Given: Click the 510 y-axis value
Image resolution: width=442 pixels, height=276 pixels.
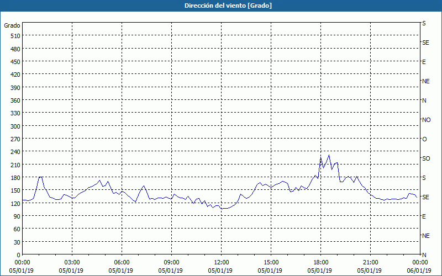Looking at the screenshot, I should point(15,36).
